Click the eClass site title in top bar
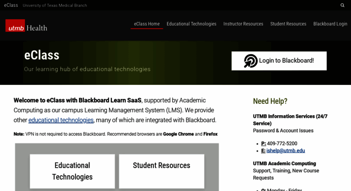The width and height of the screenshot is (351, 191). coord(11,5)
